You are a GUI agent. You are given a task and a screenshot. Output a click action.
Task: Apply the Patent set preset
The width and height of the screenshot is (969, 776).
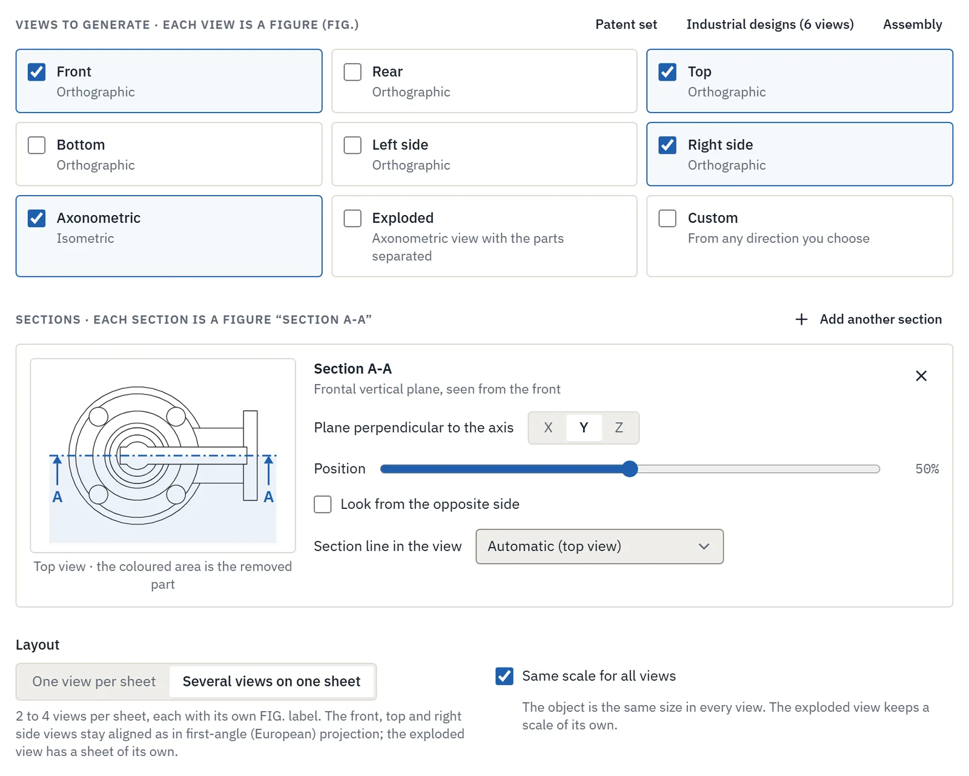pyautogui.click(x=626, y=25)
